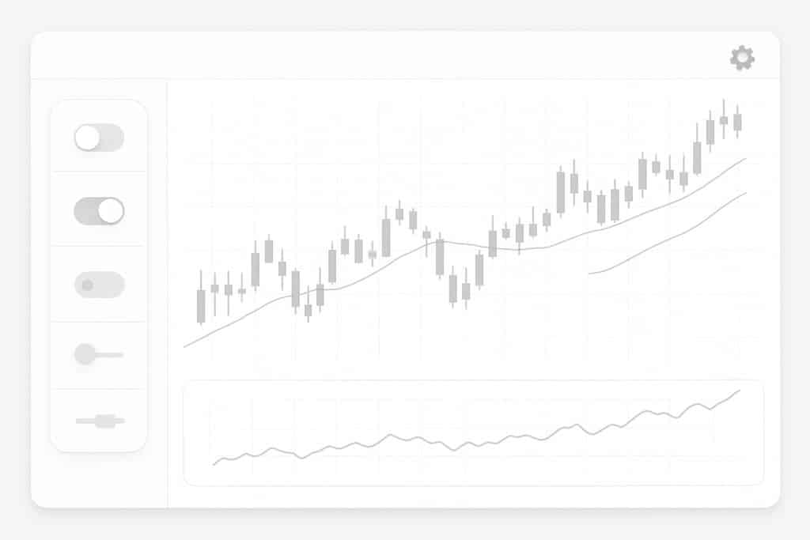Click the right end of the shorter moving-average line
This screenshot has height=540, width=810.
coord(745,193)
